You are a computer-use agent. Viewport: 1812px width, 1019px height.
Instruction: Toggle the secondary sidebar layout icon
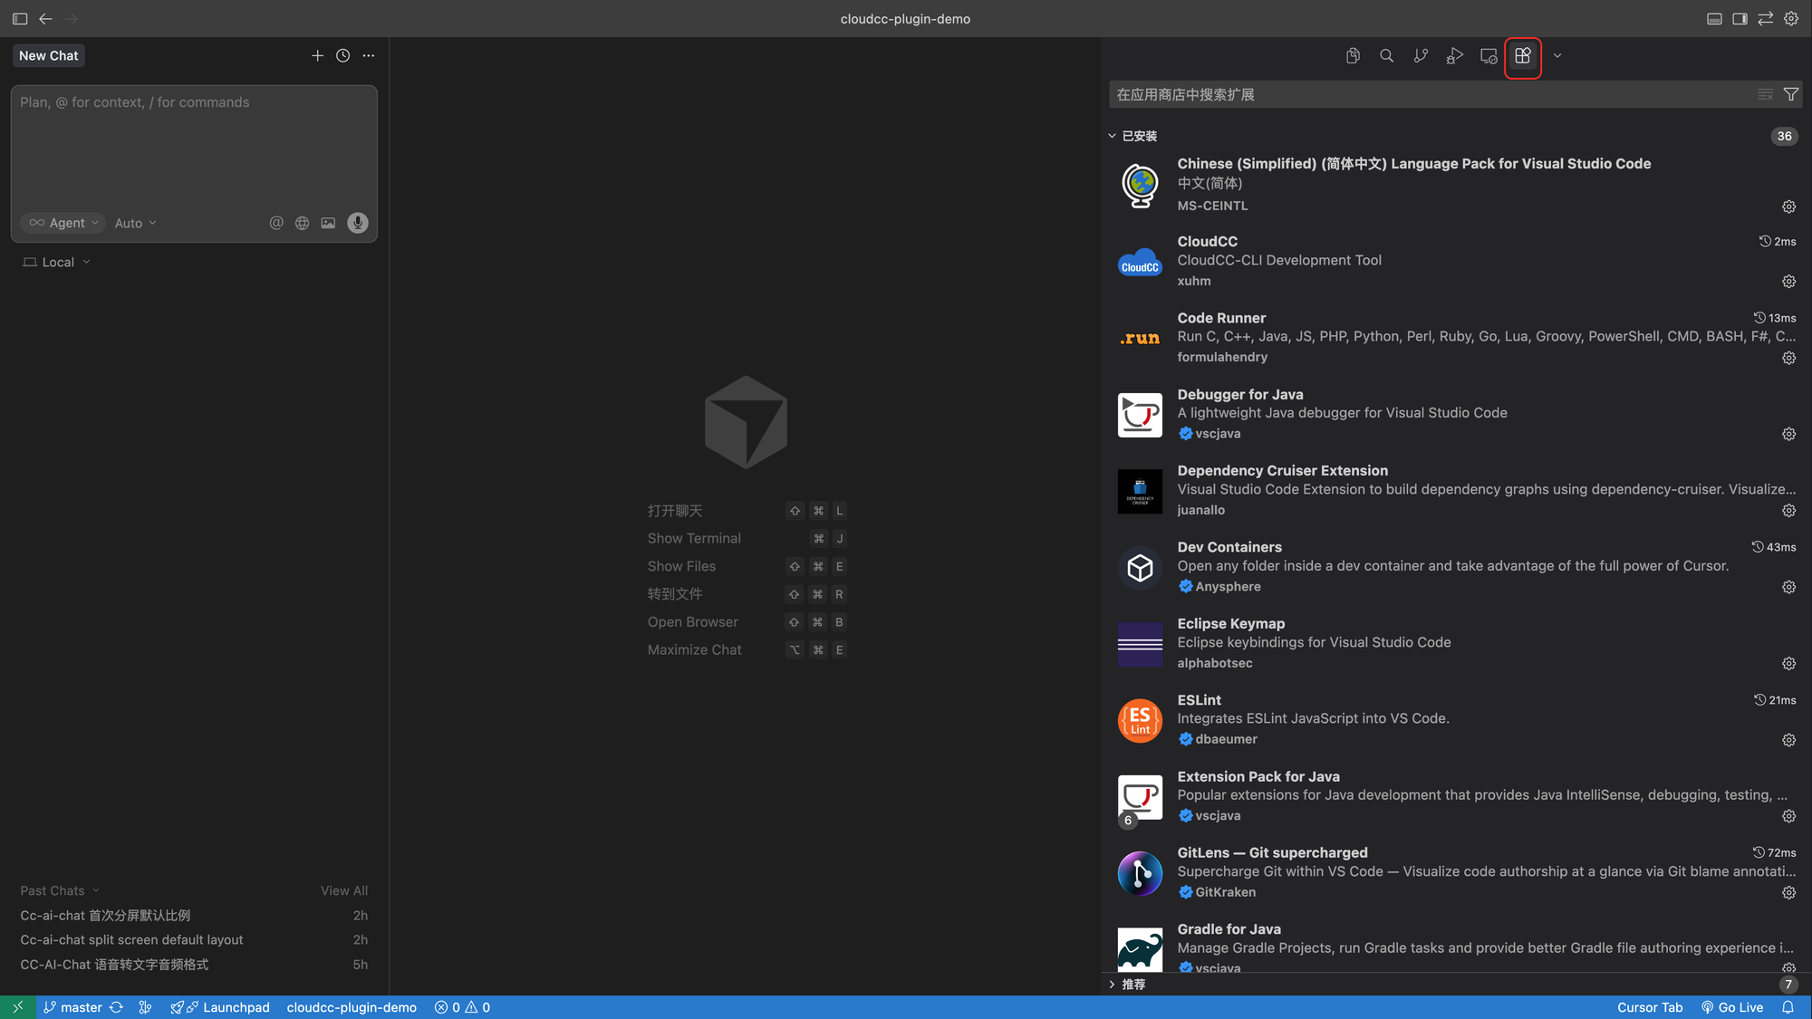click(1740, 19)
